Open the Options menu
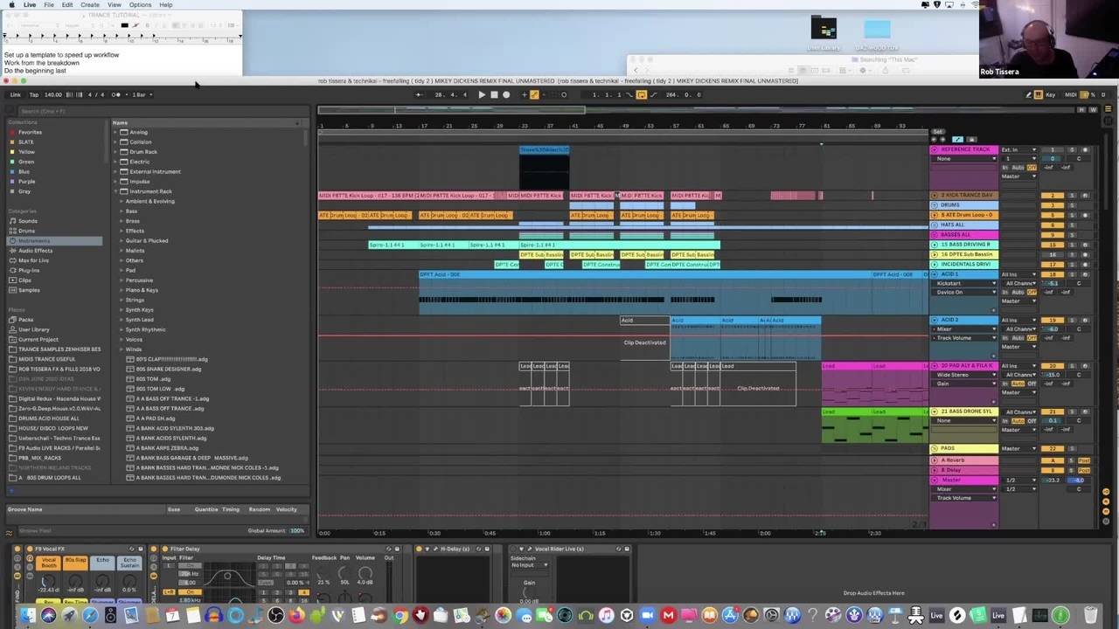 140,4
